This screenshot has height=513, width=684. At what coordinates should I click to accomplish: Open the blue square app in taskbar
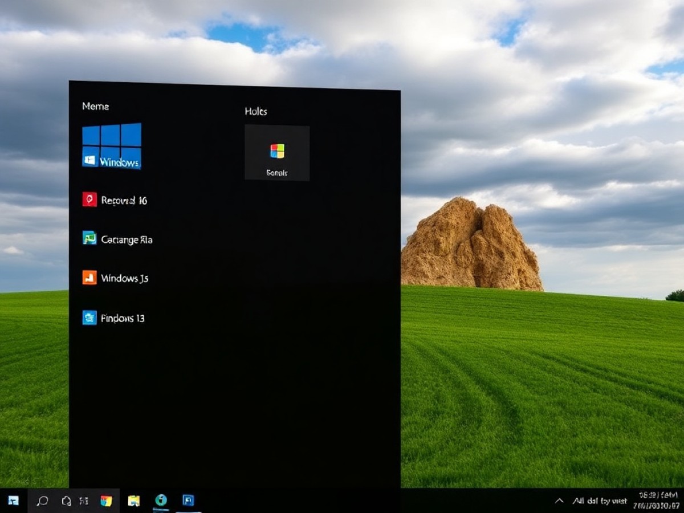pos(188,500)
